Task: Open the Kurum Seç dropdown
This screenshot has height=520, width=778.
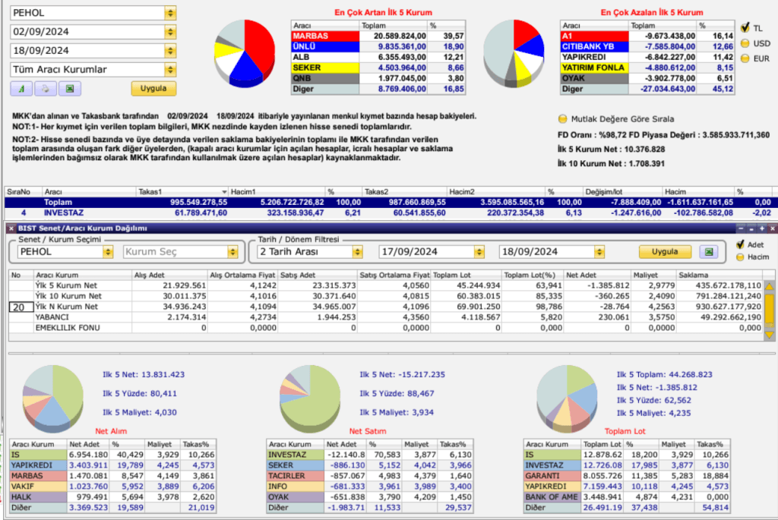Action: coord(232,252)
